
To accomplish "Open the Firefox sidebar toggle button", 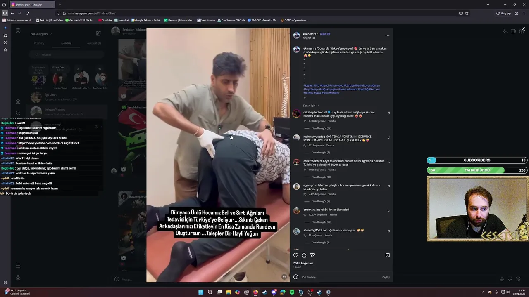I will click(5, 13).
